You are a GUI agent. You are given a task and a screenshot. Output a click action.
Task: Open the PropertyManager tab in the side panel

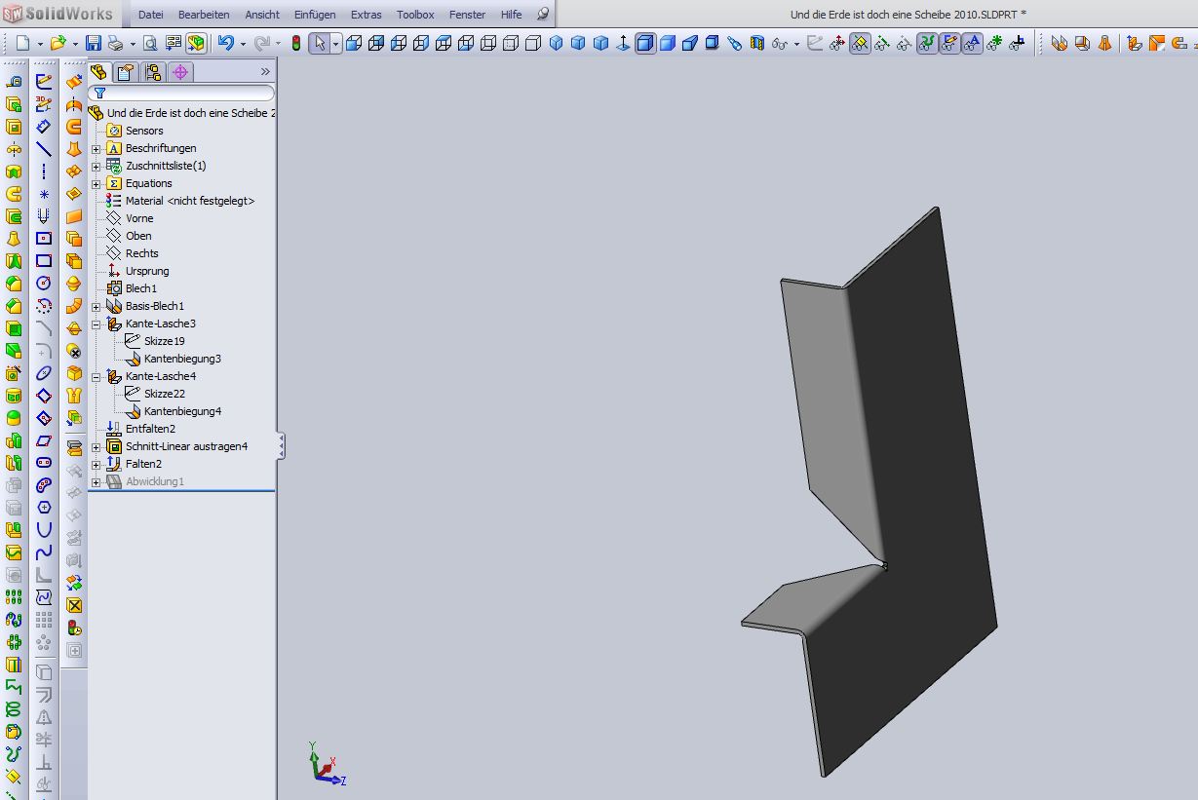pos(126,72)
